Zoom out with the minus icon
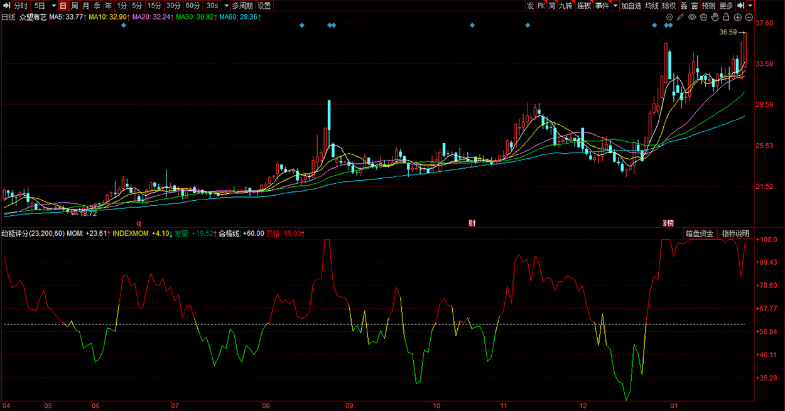Image resolution: width=785 pixels, height=411 pixels. (749, 17)
